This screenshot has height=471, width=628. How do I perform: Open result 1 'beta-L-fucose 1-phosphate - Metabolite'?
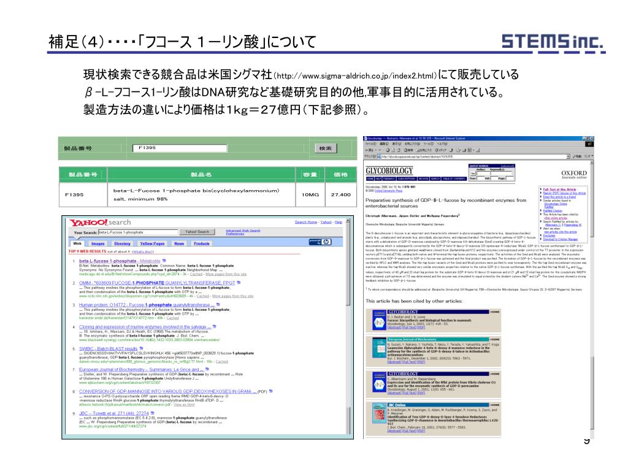tap(120, 261)
